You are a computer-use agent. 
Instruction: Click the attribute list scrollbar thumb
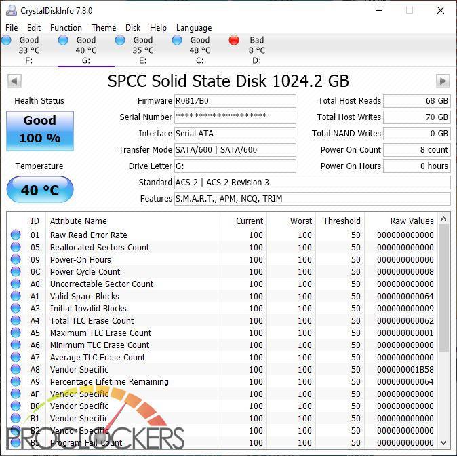[443, 288]
